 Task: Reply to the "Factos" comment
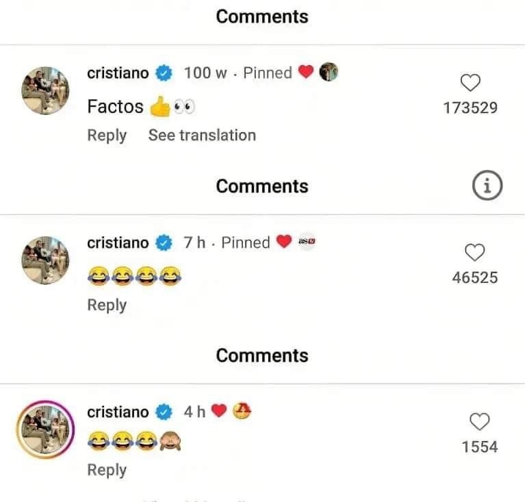(x=107, y=136)
